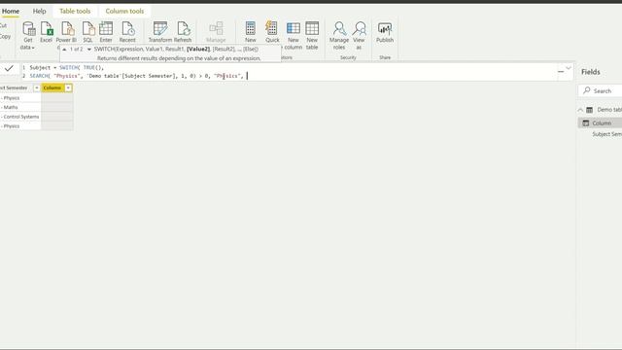622x350 pixels.
Task: Collapse the Demo table fields node
Action: 580,110
